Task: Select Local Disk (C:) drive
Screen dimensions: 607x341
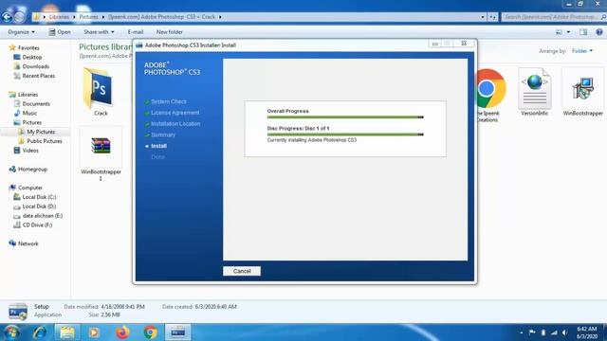Action: 39,197
